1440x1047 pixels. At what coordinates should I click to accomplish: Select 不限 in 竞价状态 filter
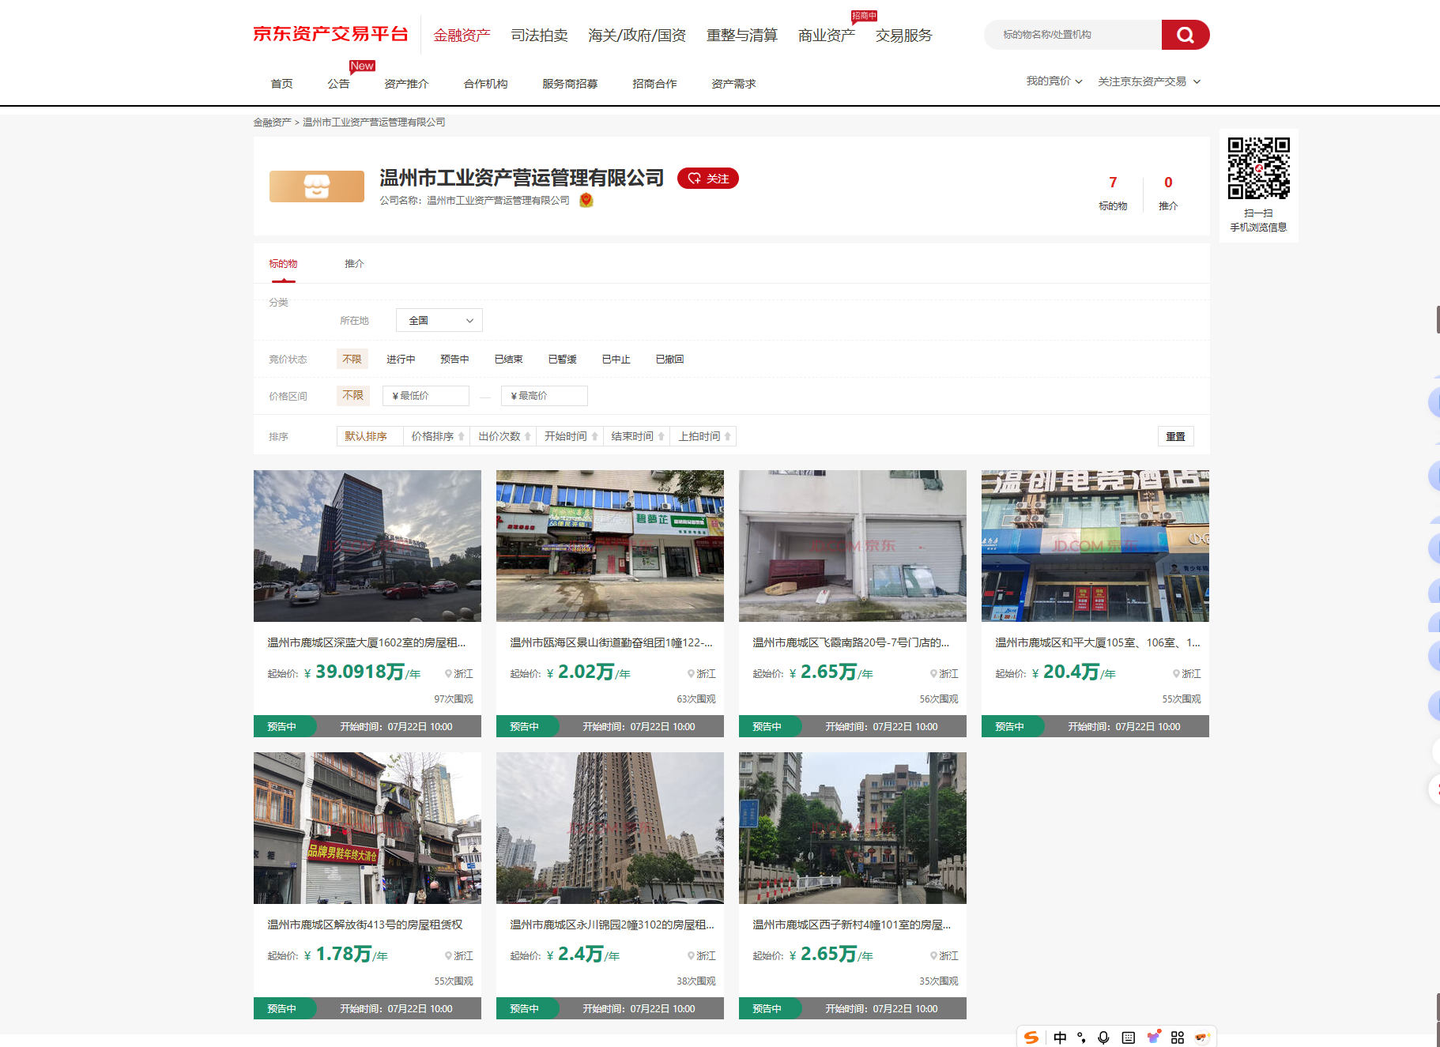(x=352, y=359)
